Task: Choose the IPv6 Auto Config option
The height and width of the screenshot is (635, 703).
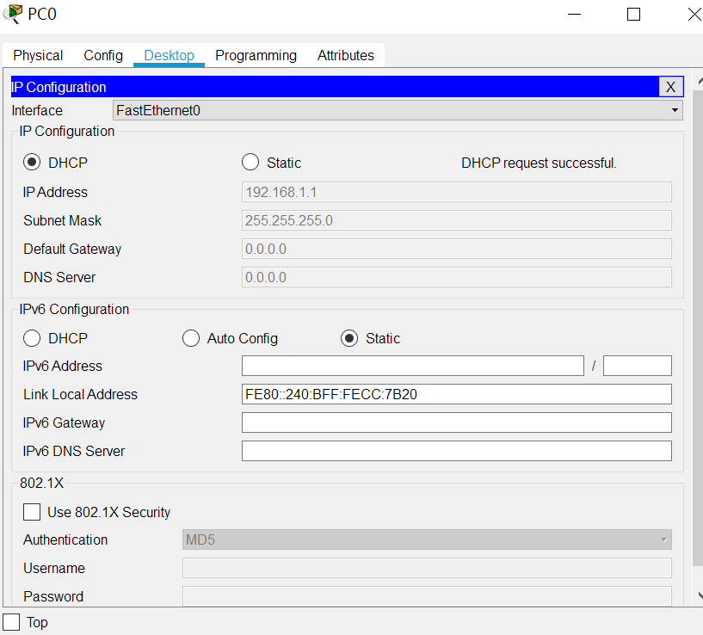Action: [x=191, y=338]
